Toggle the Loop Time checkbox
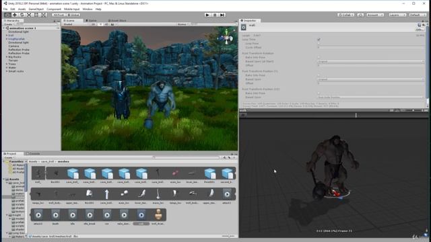 click(319, 40)
